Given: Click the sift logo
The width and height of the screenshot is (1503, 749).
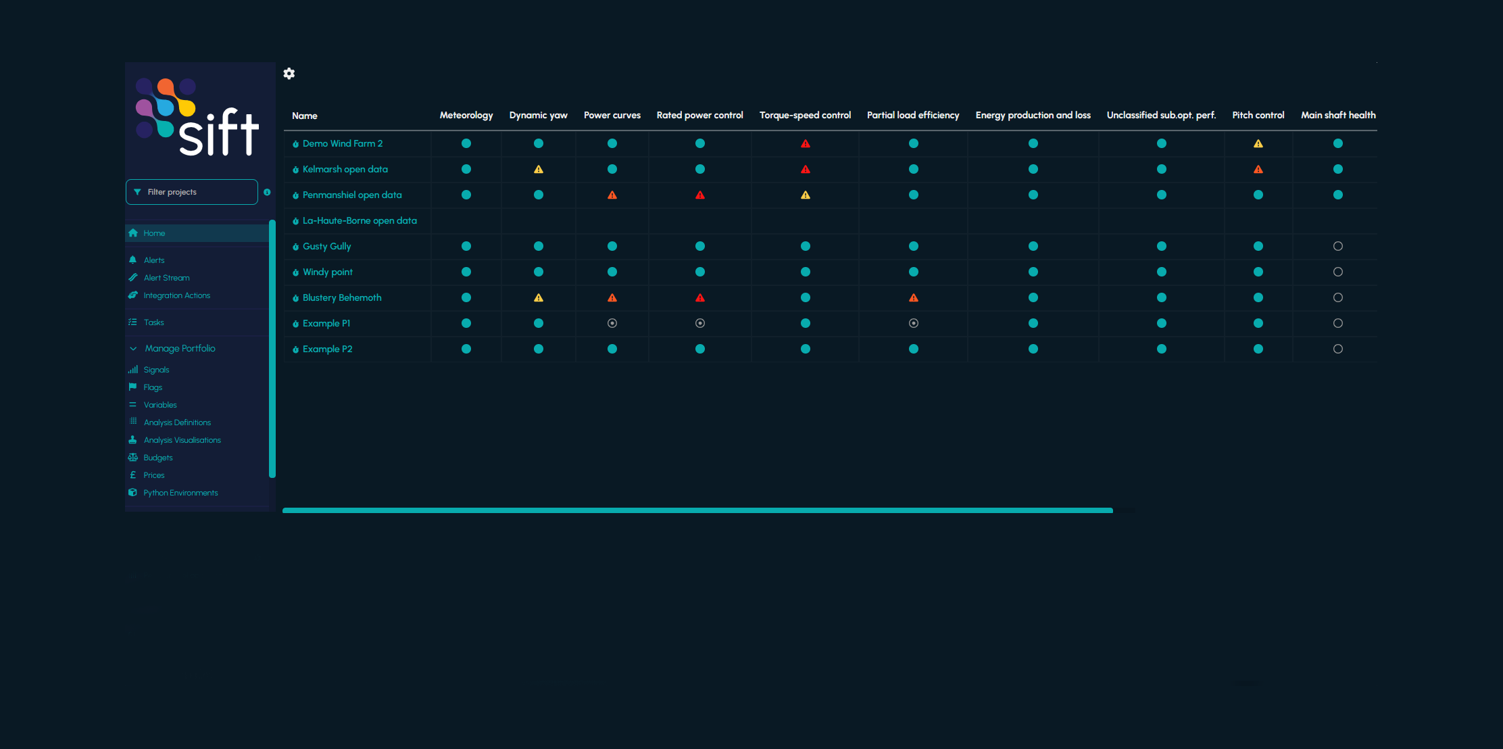Looking at the screenshot, I should point(197,118).
